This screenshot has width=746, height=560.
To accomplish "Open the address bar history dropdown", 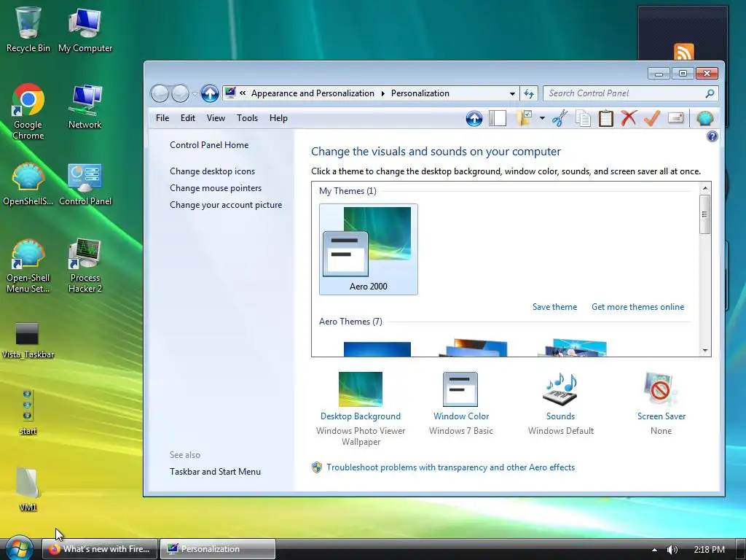I will click(512, 93).
